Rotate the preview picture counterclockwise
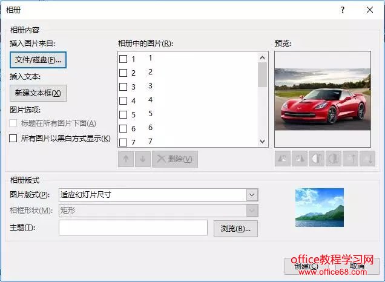Viewport: 385px width, 282px height. point(283,159)
